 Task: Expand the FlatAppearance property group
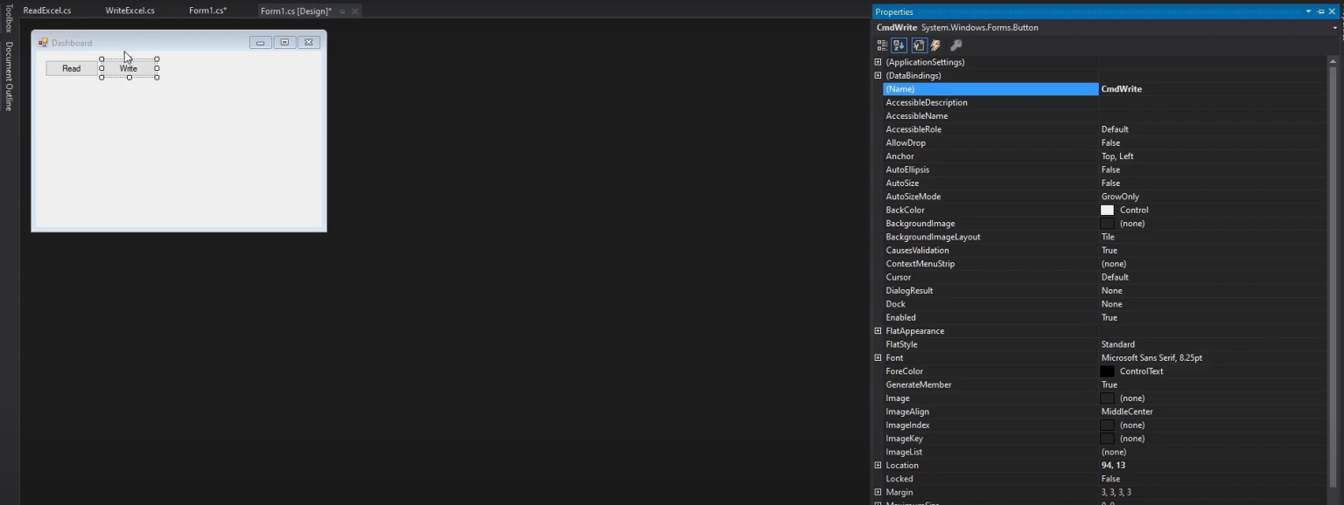878,330
